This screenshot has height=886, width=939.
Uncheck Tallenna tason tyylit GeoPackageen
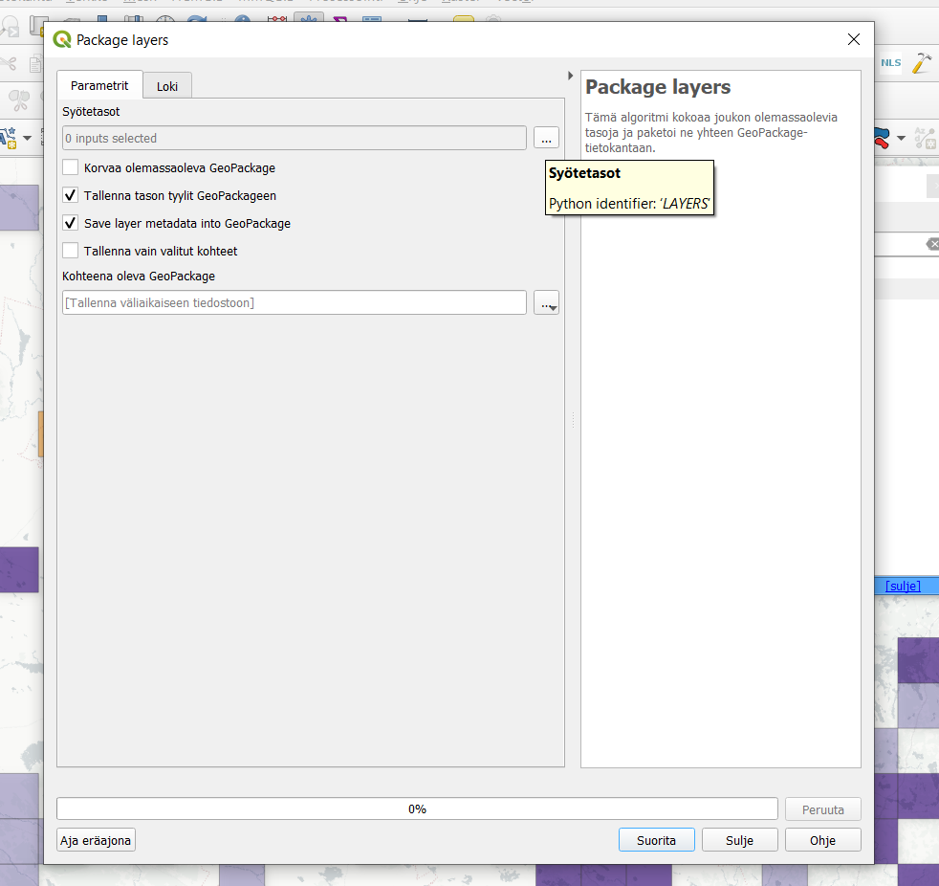click(x=71, y=195)
